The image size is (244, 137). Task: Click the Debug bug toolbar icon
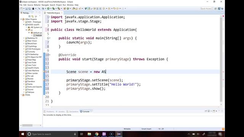[x=43, y=8]
